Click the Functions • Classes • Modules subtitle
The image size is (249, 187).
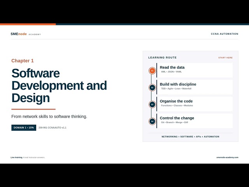pos(177,106)
